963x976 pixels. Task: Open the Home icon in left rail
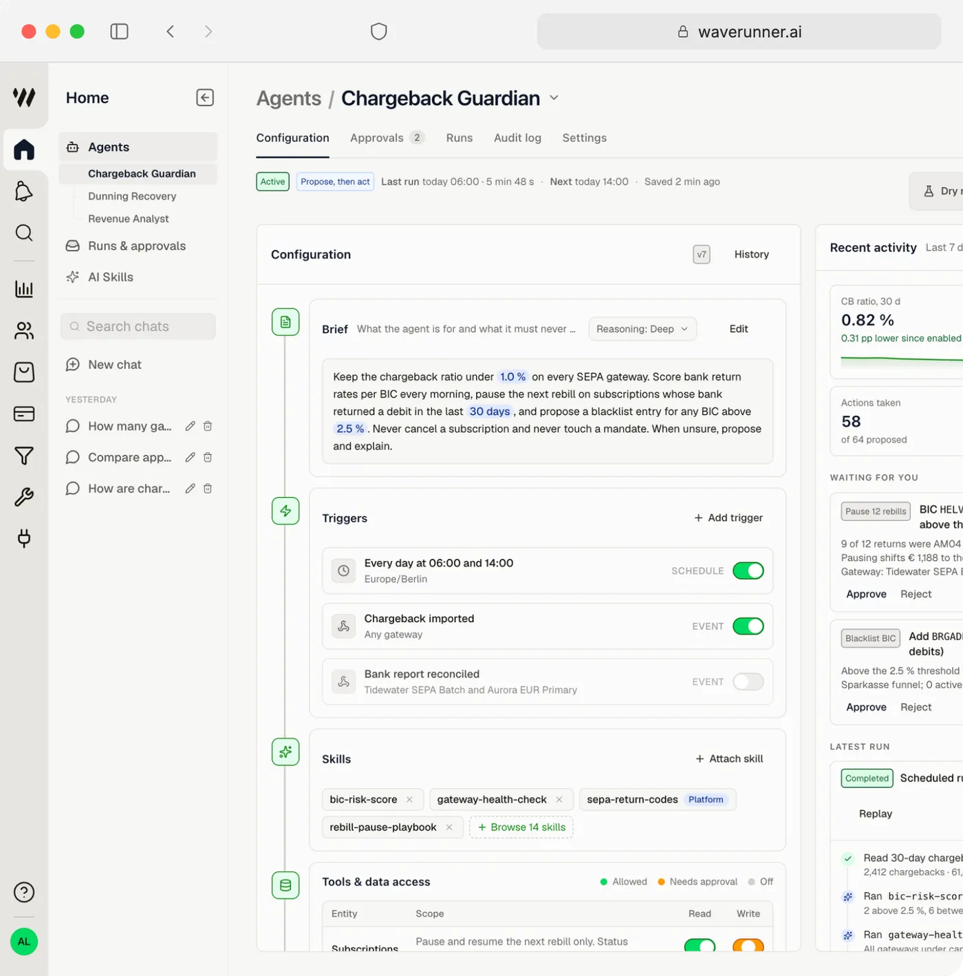click(x=24, y=149)
